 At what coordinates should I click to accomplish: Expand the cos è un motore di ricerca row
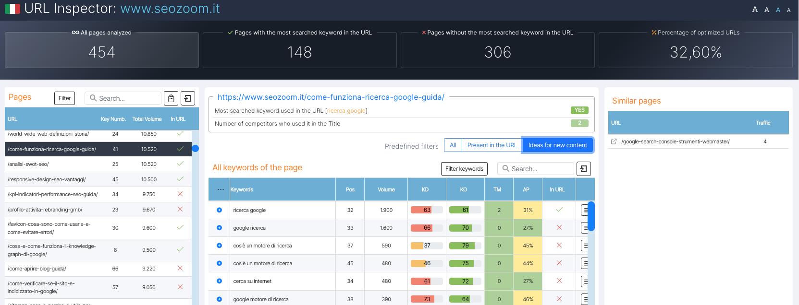click(x=219, y=263)
